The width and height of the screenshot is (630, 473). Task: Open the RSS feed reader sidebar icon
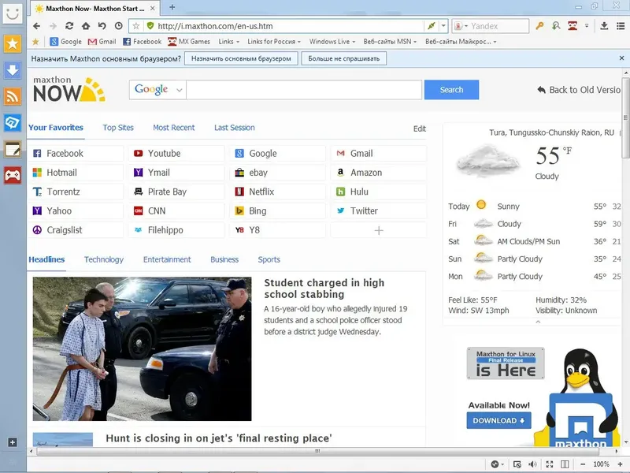13,96
